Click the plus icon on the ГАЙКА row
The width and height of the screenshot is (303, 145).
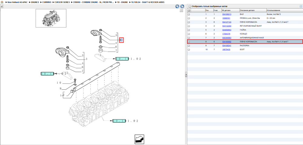coord(189,30)
